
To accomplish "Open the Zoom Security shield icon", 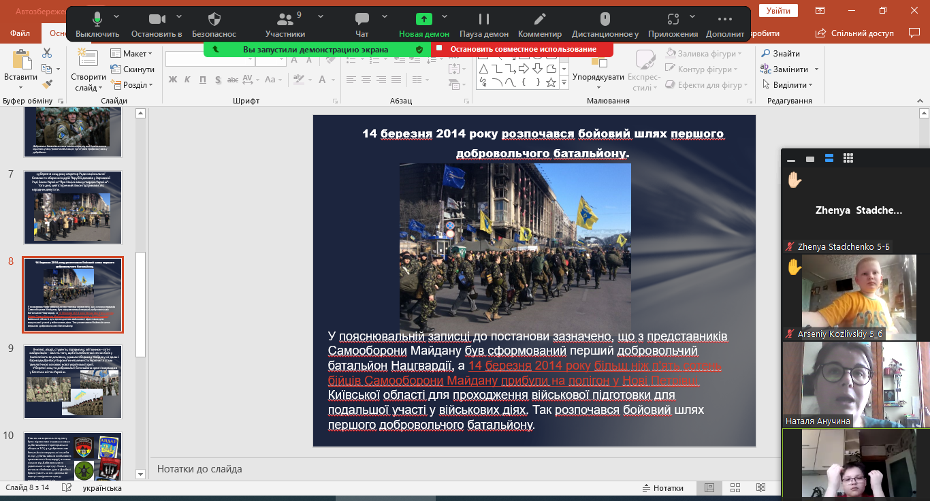I will point(214,20).
